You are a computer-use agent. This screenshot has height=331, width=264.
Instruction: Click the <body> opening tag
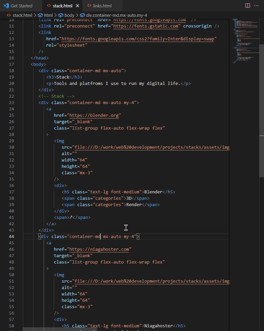point(38,64)
